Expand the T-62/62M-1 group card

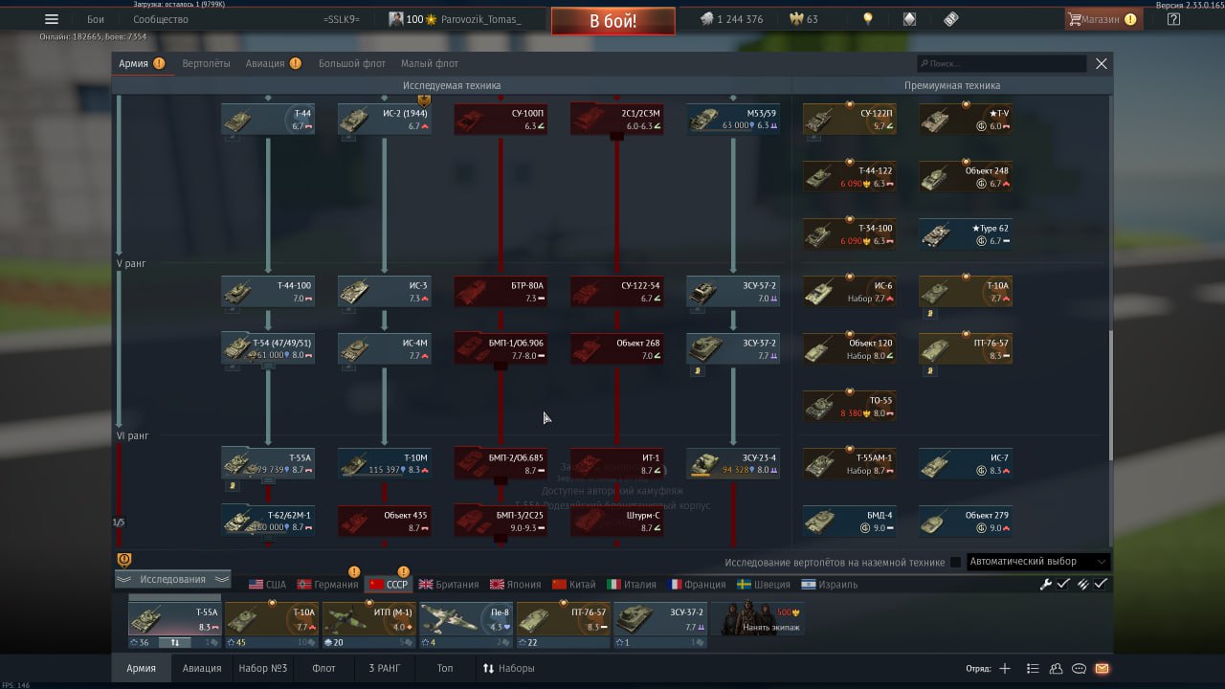268,521
